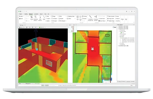
Task: Collapse the ribbon with the chevron
Action: coord(134,22)
